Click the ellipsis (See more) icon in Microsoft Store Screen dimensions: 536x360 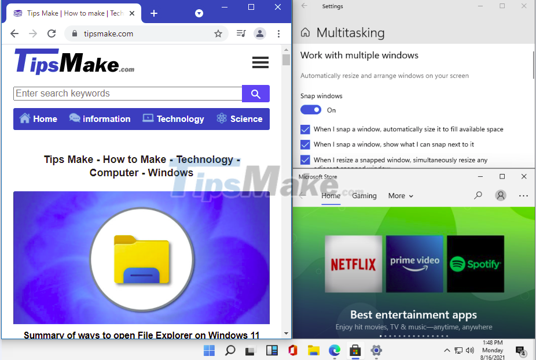coord(523,196)
